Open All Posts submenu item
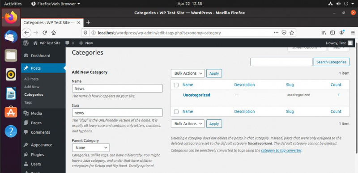358x173 pixels. click(31, 79)
